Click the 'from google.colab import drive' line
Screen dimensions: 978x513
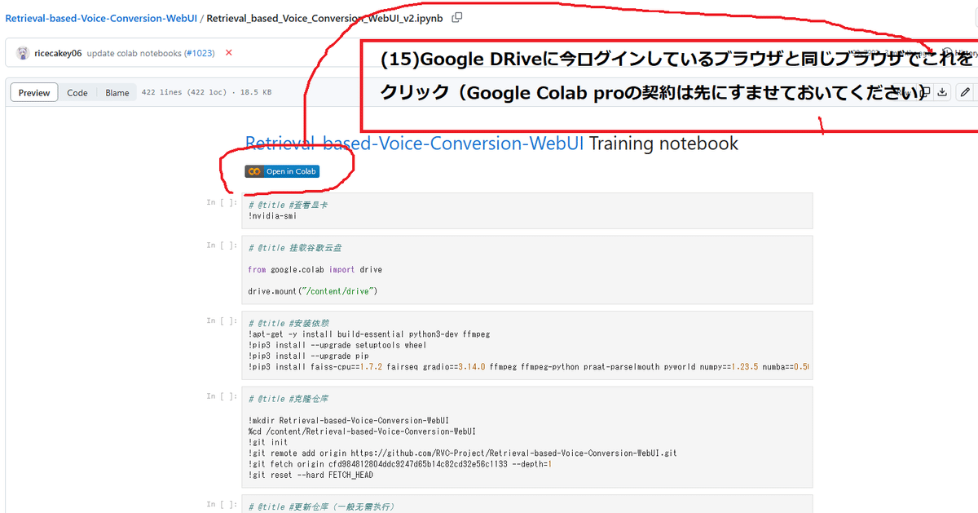(315, 269)
